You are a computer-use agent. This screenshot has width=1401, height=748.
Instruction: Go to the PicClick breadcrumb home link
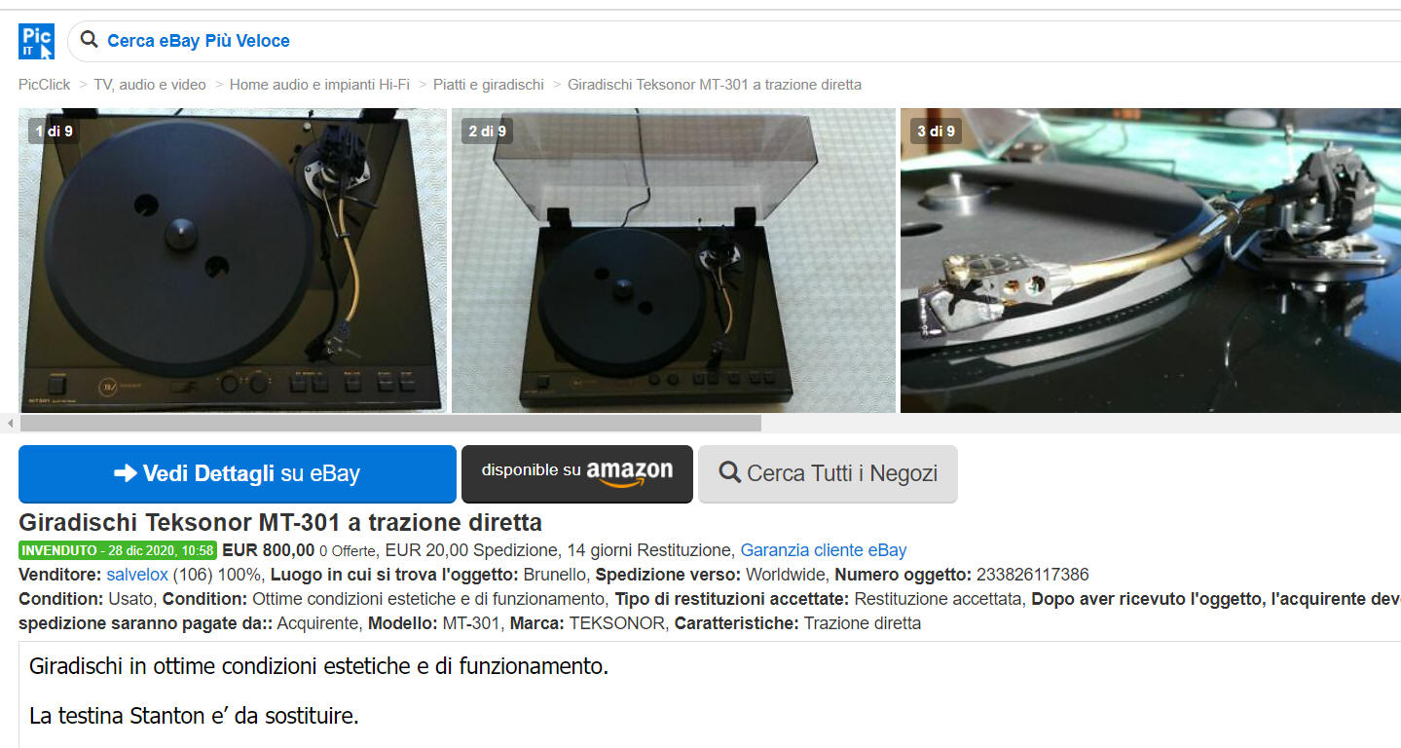click(x=45, y=85)
